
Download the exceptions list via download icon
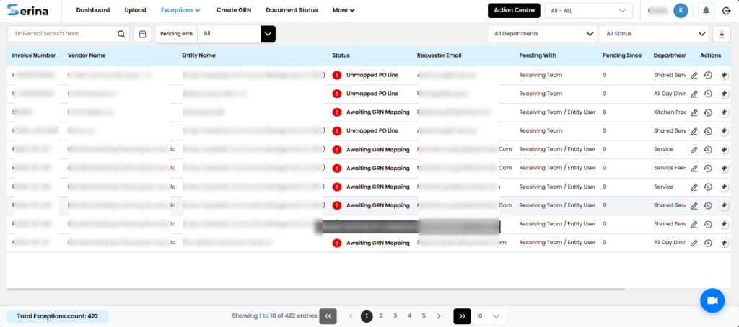click(x=721, y=34)
